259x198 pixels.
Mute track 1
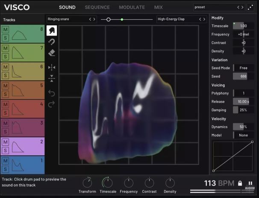point(5,161)
